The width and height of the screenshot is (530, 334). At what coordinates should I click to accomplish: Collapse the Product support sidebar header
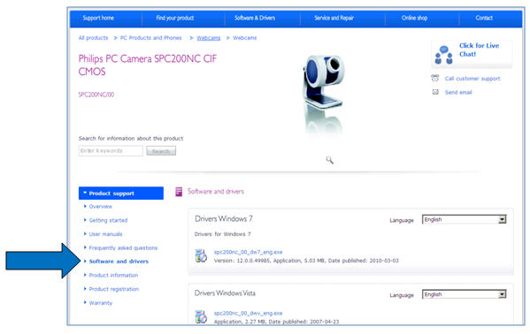121,194
